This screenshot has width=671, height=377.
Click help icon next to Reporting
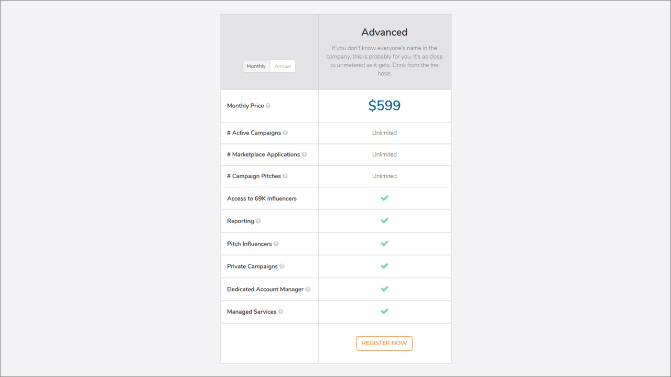tap(258, 221)
